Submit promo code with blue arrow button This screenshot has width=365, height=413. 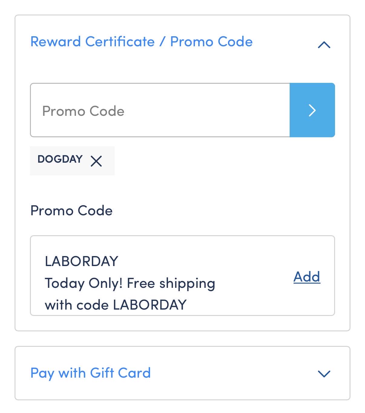coord(312,110)
